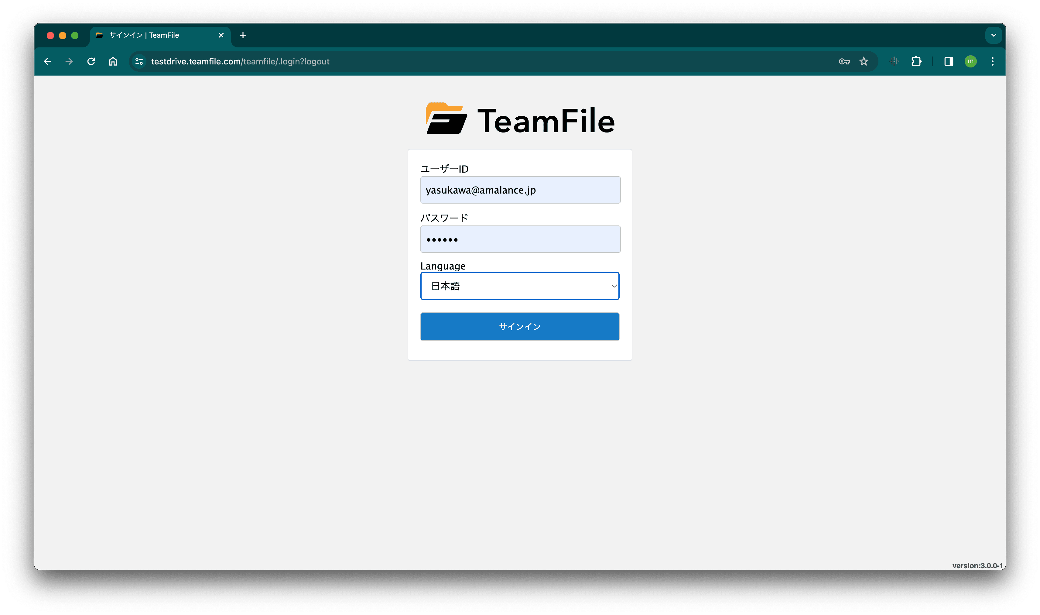Click the URL address bar text
The height and width of the screenshot is (615, 1040).
tap(240, 61)
